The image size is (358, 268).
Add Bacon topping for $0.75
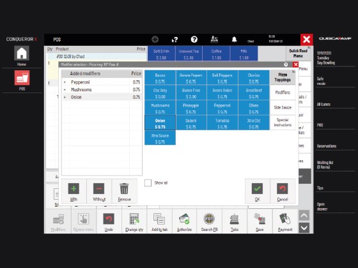click(160, 78)
